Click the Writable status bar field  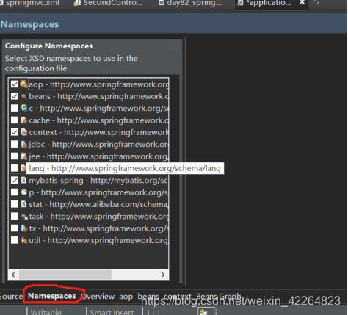tap(46, 312)
